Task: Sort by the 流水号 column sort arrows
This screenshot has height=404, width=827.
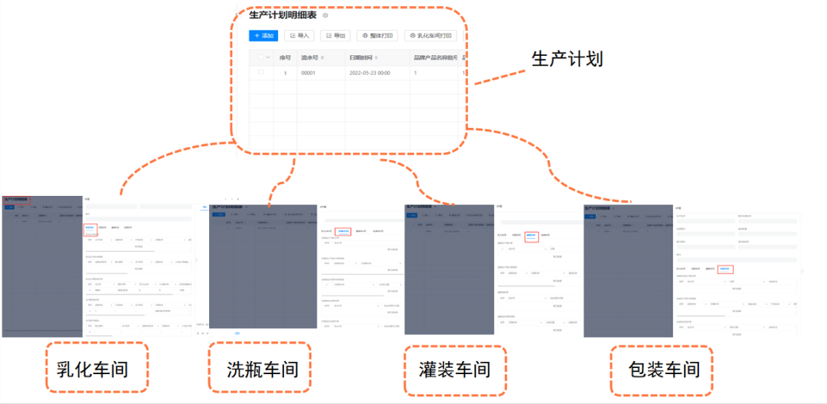Action: point(322,57)
